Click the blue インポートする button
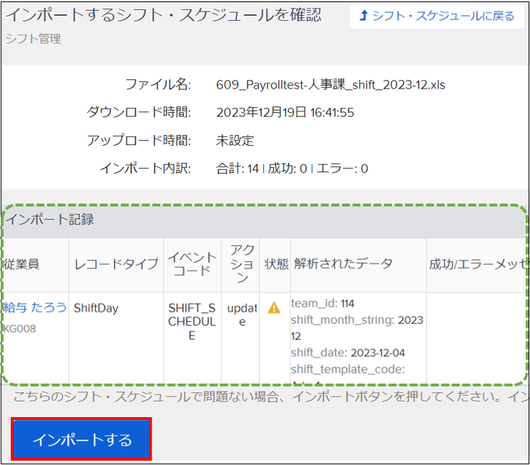 [81, 439]
